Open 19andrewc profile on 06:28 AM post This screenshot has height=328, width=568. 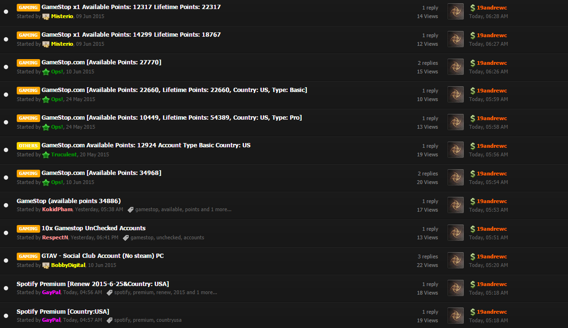492,8
